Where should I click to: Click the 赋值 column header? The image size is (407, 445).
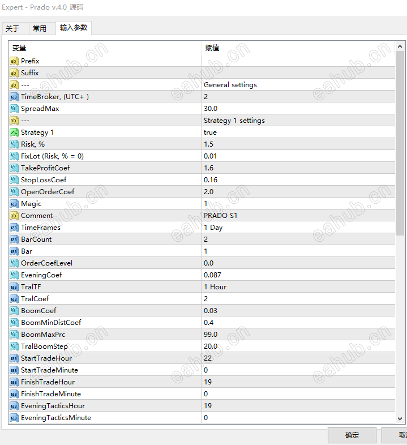[298, 48]
